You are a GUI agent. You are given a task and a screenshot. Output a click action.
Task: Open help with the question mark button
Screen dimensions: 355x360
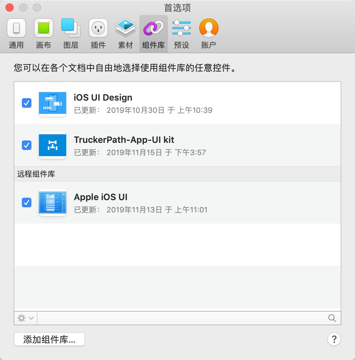(334, 339)
